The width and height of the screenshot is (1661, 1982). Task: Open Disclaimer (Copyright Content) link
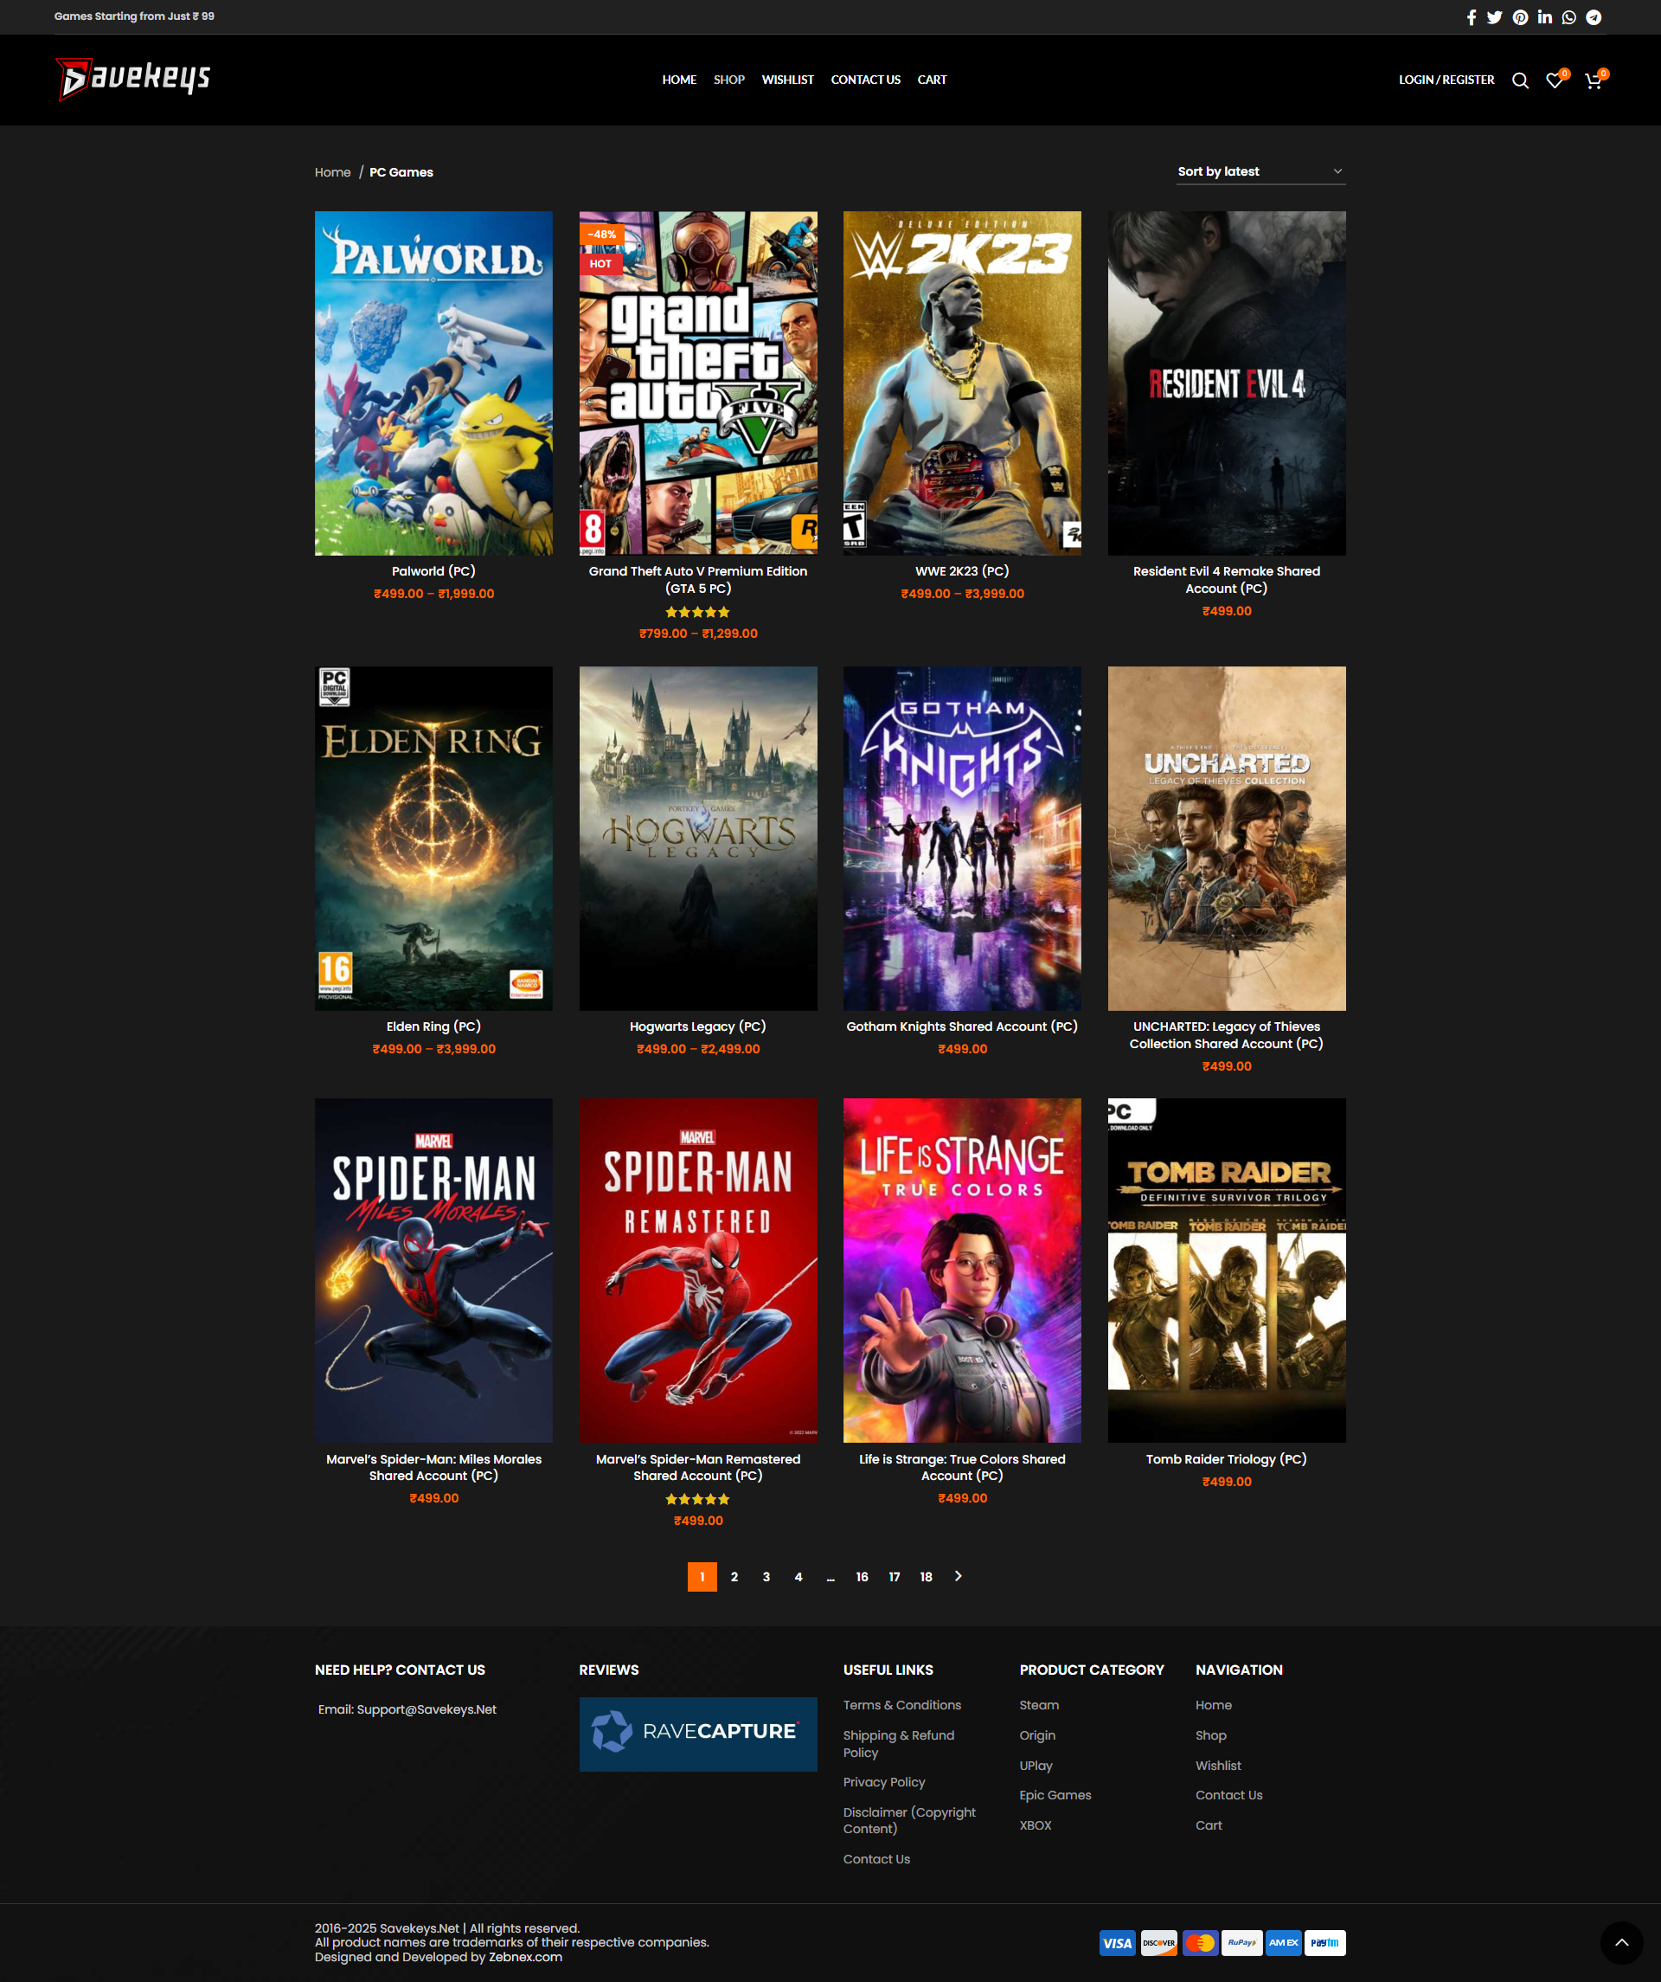(909, 1821)
